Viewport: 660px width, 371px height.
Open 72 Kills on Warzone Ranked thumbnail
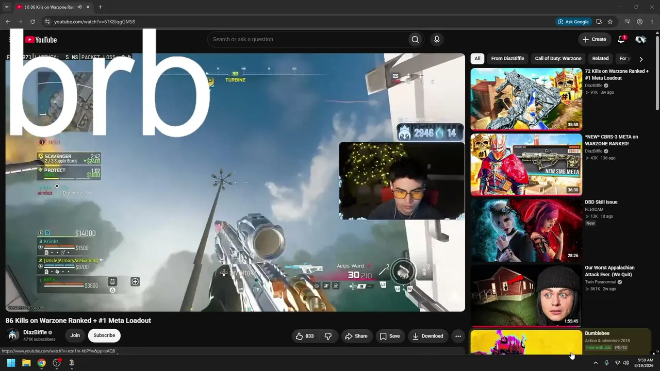[526, 99]
